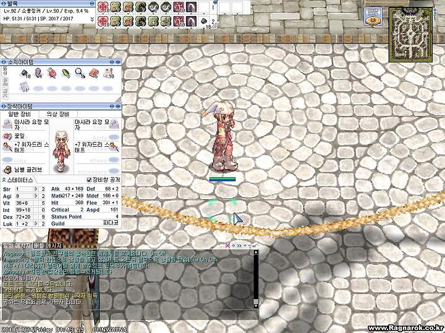Switch to the 일반 장비 tab

click(x=20, y=114)
